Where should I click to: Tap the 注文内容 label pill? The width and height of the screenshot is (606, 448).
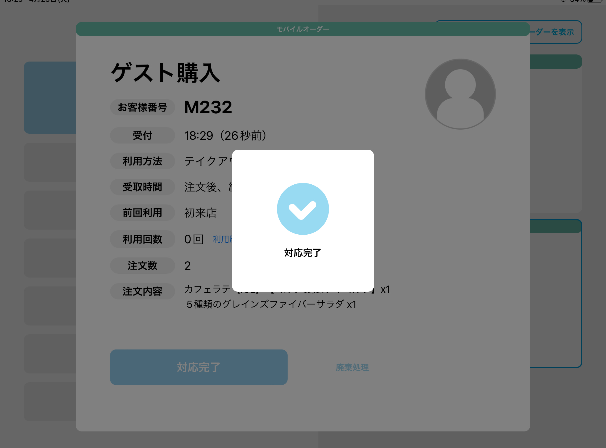tap(142, 291)
